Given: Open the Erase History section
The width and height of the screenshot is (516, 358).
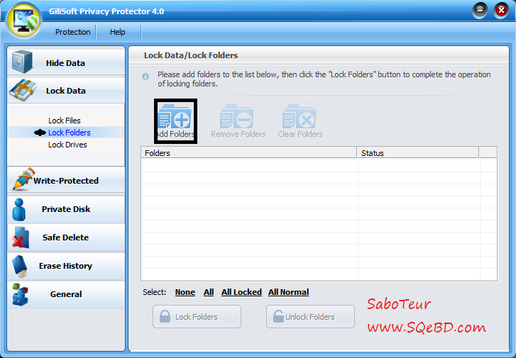Looking at the screenshot, I should (x=66, y=266).
